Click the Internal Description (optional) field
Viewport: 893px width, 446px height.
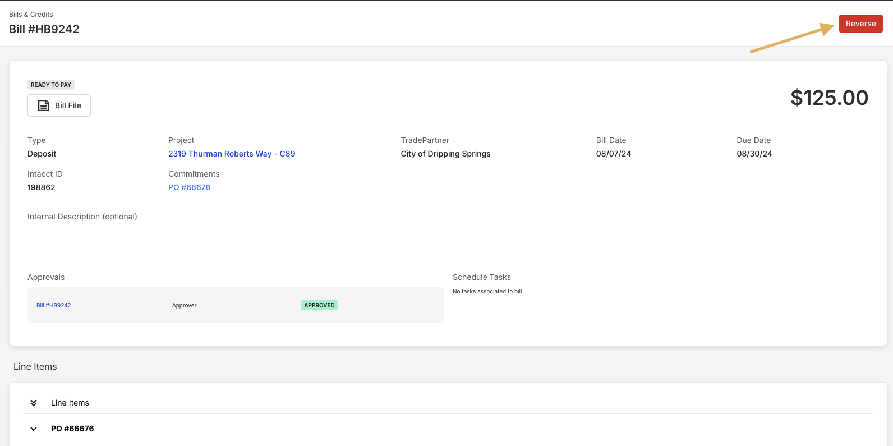click(82, 217)
